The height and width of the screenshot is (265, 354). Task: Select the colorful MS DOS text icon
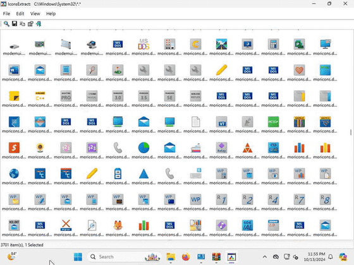(143, 44)
